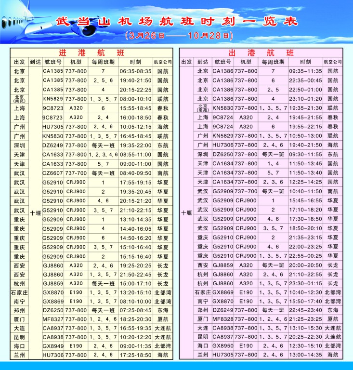Screen dimensions: 353x370
Task: Click the departure time 23:30-01:15
Action: 305,283
